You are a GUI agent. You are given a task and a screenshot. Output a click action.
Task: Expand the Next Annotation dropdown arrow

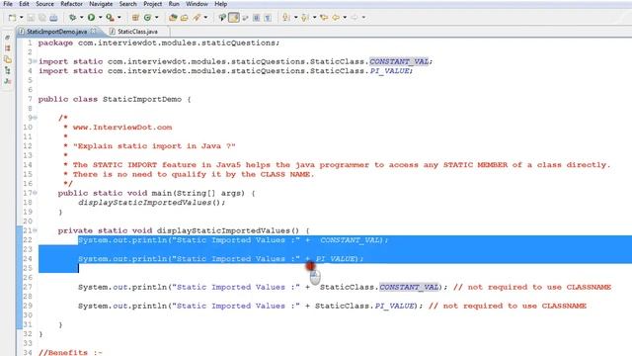[296, 18]
